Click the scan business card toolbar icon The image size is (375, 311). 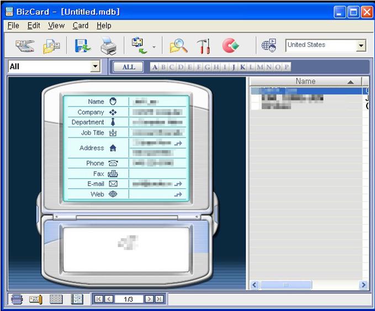[25, 46]
